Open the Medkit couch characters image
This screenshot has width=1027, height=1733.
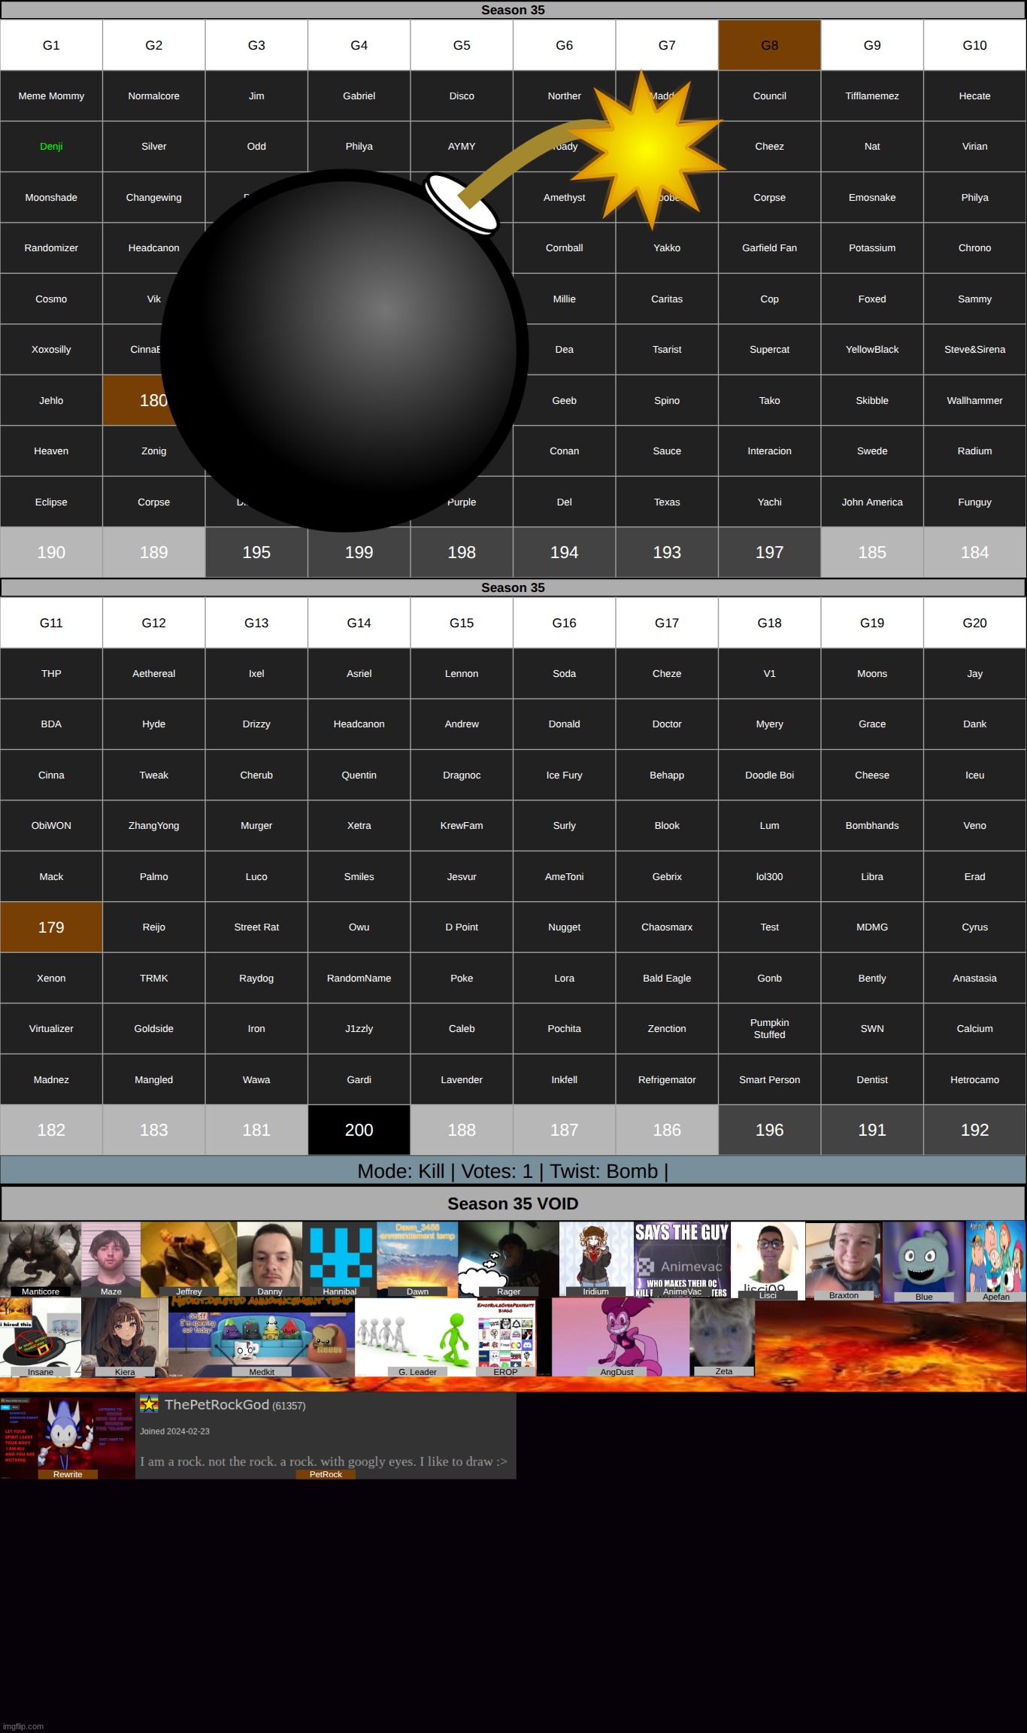pyautogui.click(x=262, y=1337)
